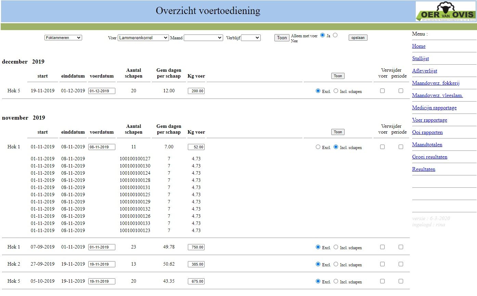This screenshot has height=296, width=477.
Task: Check Verwijder voer for Hok 1 starting 07-09-2019
Action: pos(382,247)
